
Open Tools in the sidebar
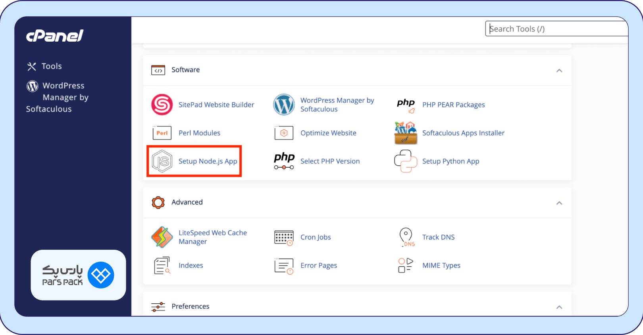tap(51, 66)
